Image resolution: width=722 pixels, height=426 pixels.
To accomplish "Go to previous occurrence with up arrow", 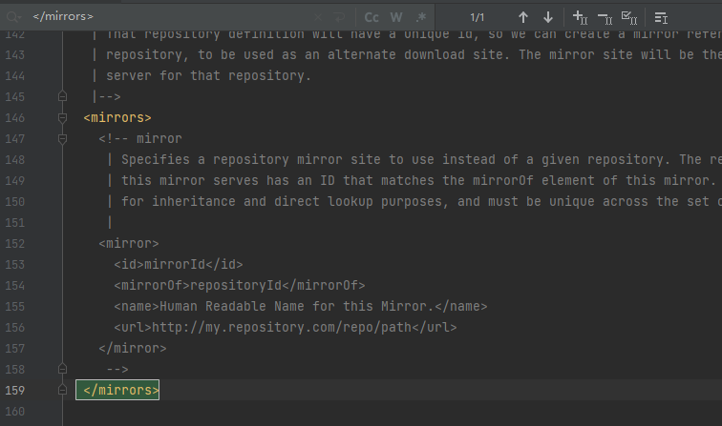I will [523, 17].
